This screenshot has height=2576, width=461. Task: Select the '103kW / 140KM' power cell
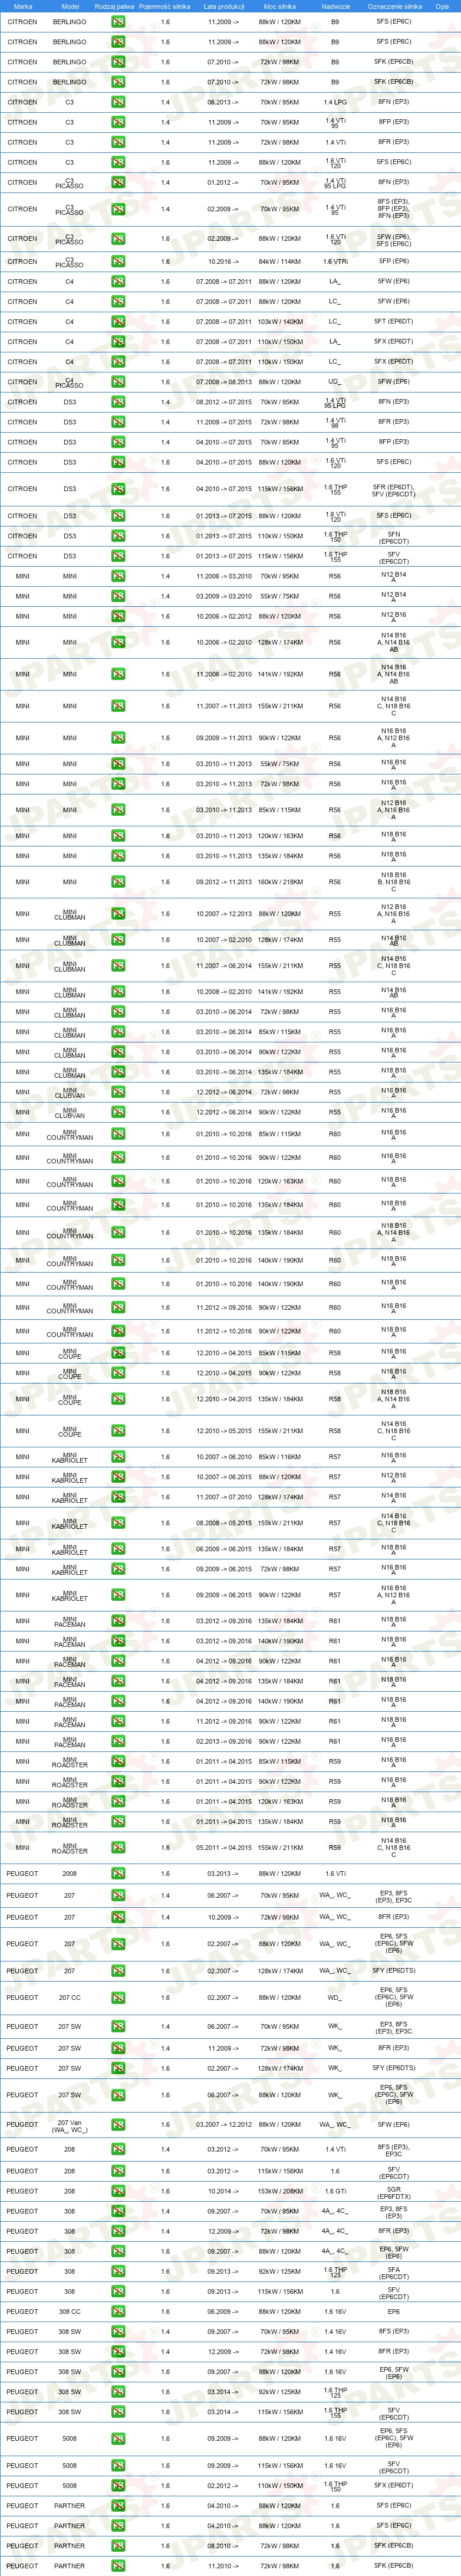pyautogui.click(x=279, y=322)
